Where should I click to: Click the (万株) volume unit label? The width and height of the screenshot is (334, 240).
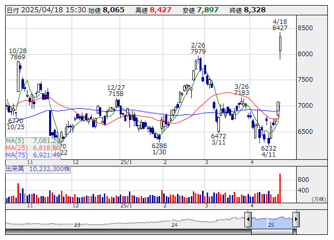(319, 199)
